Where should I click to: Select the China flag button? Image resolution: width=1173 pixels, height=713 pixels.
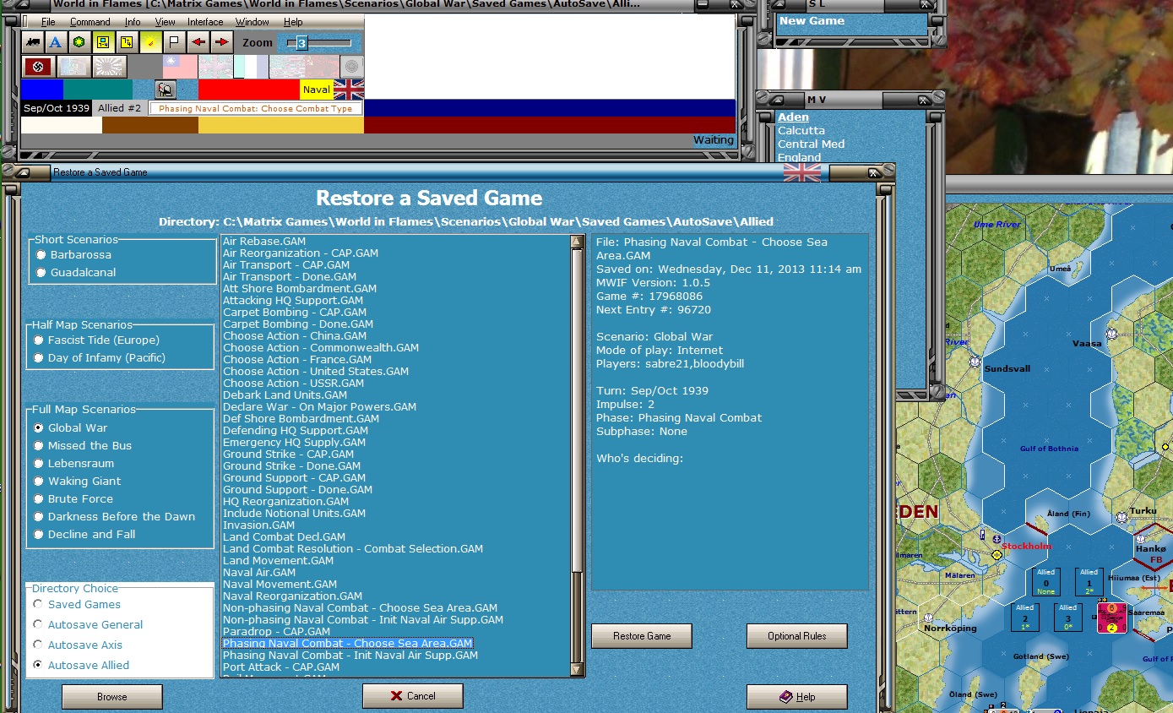tap(180, 67)
